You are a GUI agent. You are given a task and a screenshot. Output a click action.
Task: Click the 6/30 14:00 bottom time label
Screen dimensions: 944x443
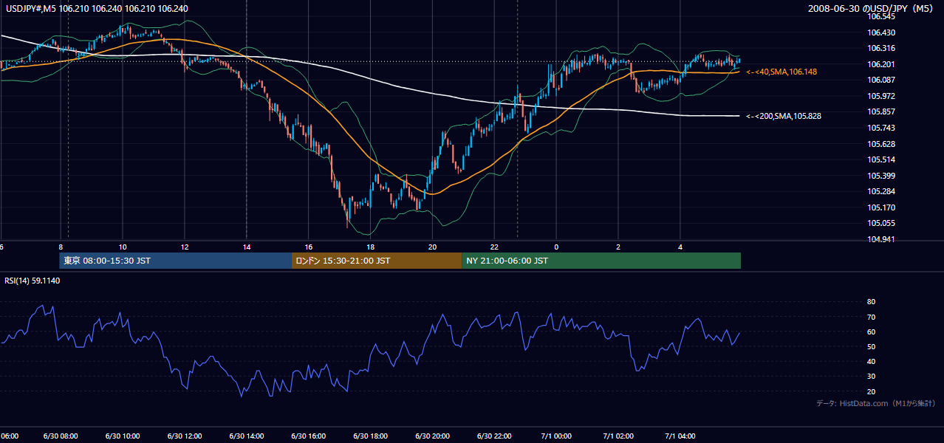coord(247,436)
